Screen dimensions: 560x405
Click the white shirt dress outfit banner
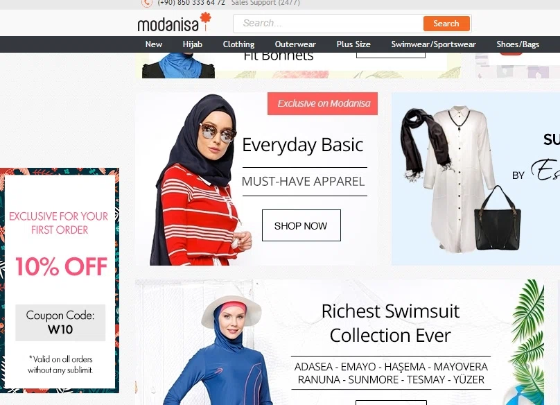point(475,179)
